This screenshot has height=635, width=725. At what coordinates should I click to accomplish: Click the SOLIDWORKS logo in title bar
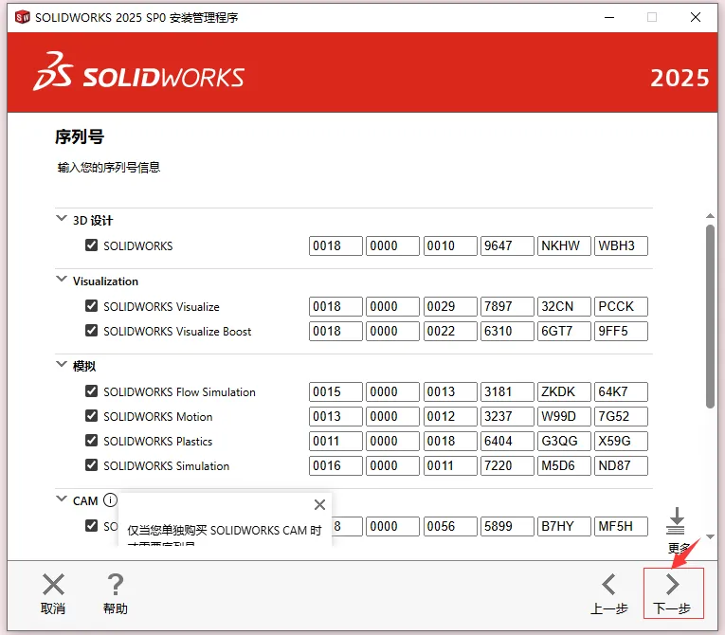tap(22, 17)
